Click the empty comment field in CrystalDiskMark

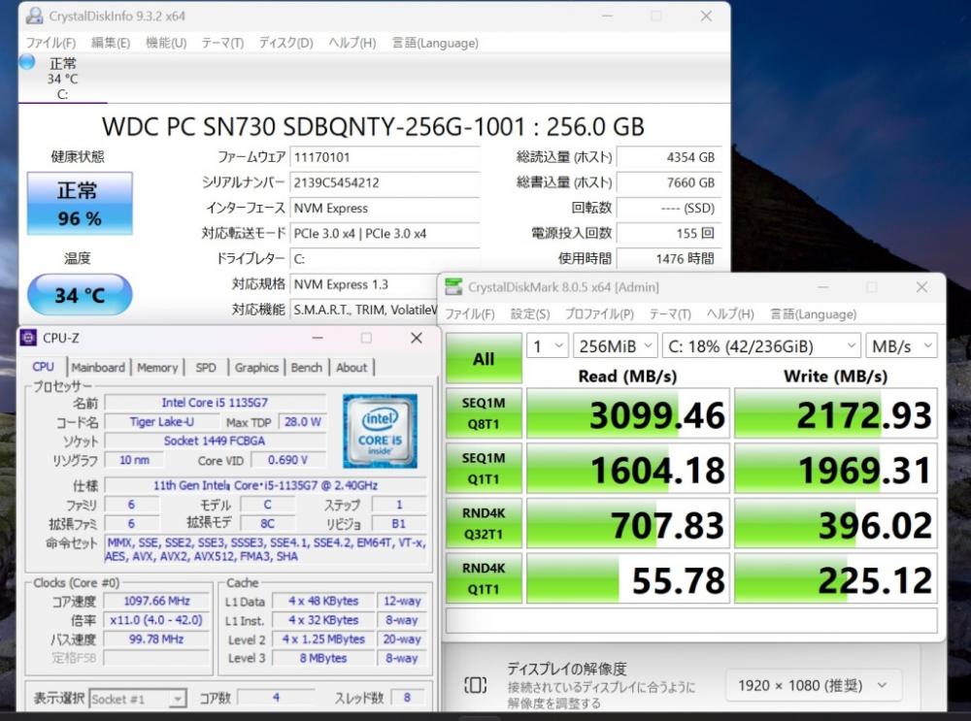691,620
